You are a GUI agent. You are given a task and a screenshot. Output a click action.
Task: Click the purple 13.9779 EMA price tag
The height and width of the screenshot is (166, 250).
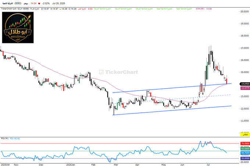click(x=245, y=88)
